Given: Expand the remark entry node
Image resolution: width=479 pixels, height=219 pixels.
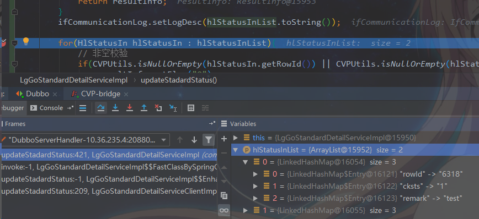Looking at the screenshot, I should point(256,199).
